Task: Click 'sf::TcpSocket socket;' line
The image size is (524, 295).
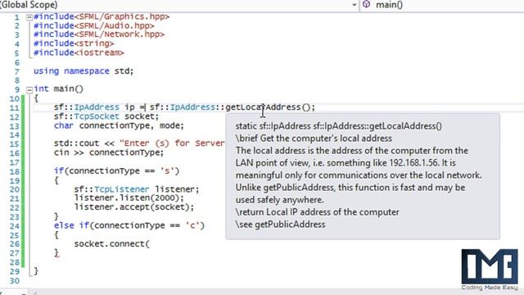Action: pos(106,116)
